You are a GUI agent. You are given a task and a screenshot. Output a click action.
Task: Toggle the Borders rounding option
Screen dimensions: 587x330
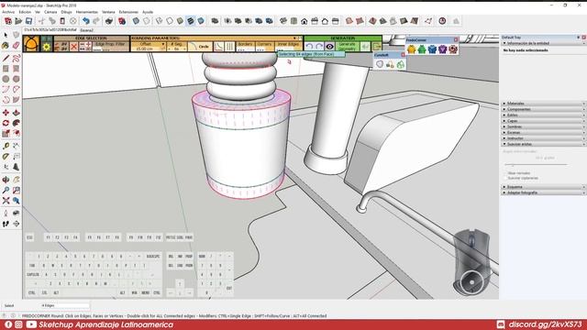tap(245, 46)
